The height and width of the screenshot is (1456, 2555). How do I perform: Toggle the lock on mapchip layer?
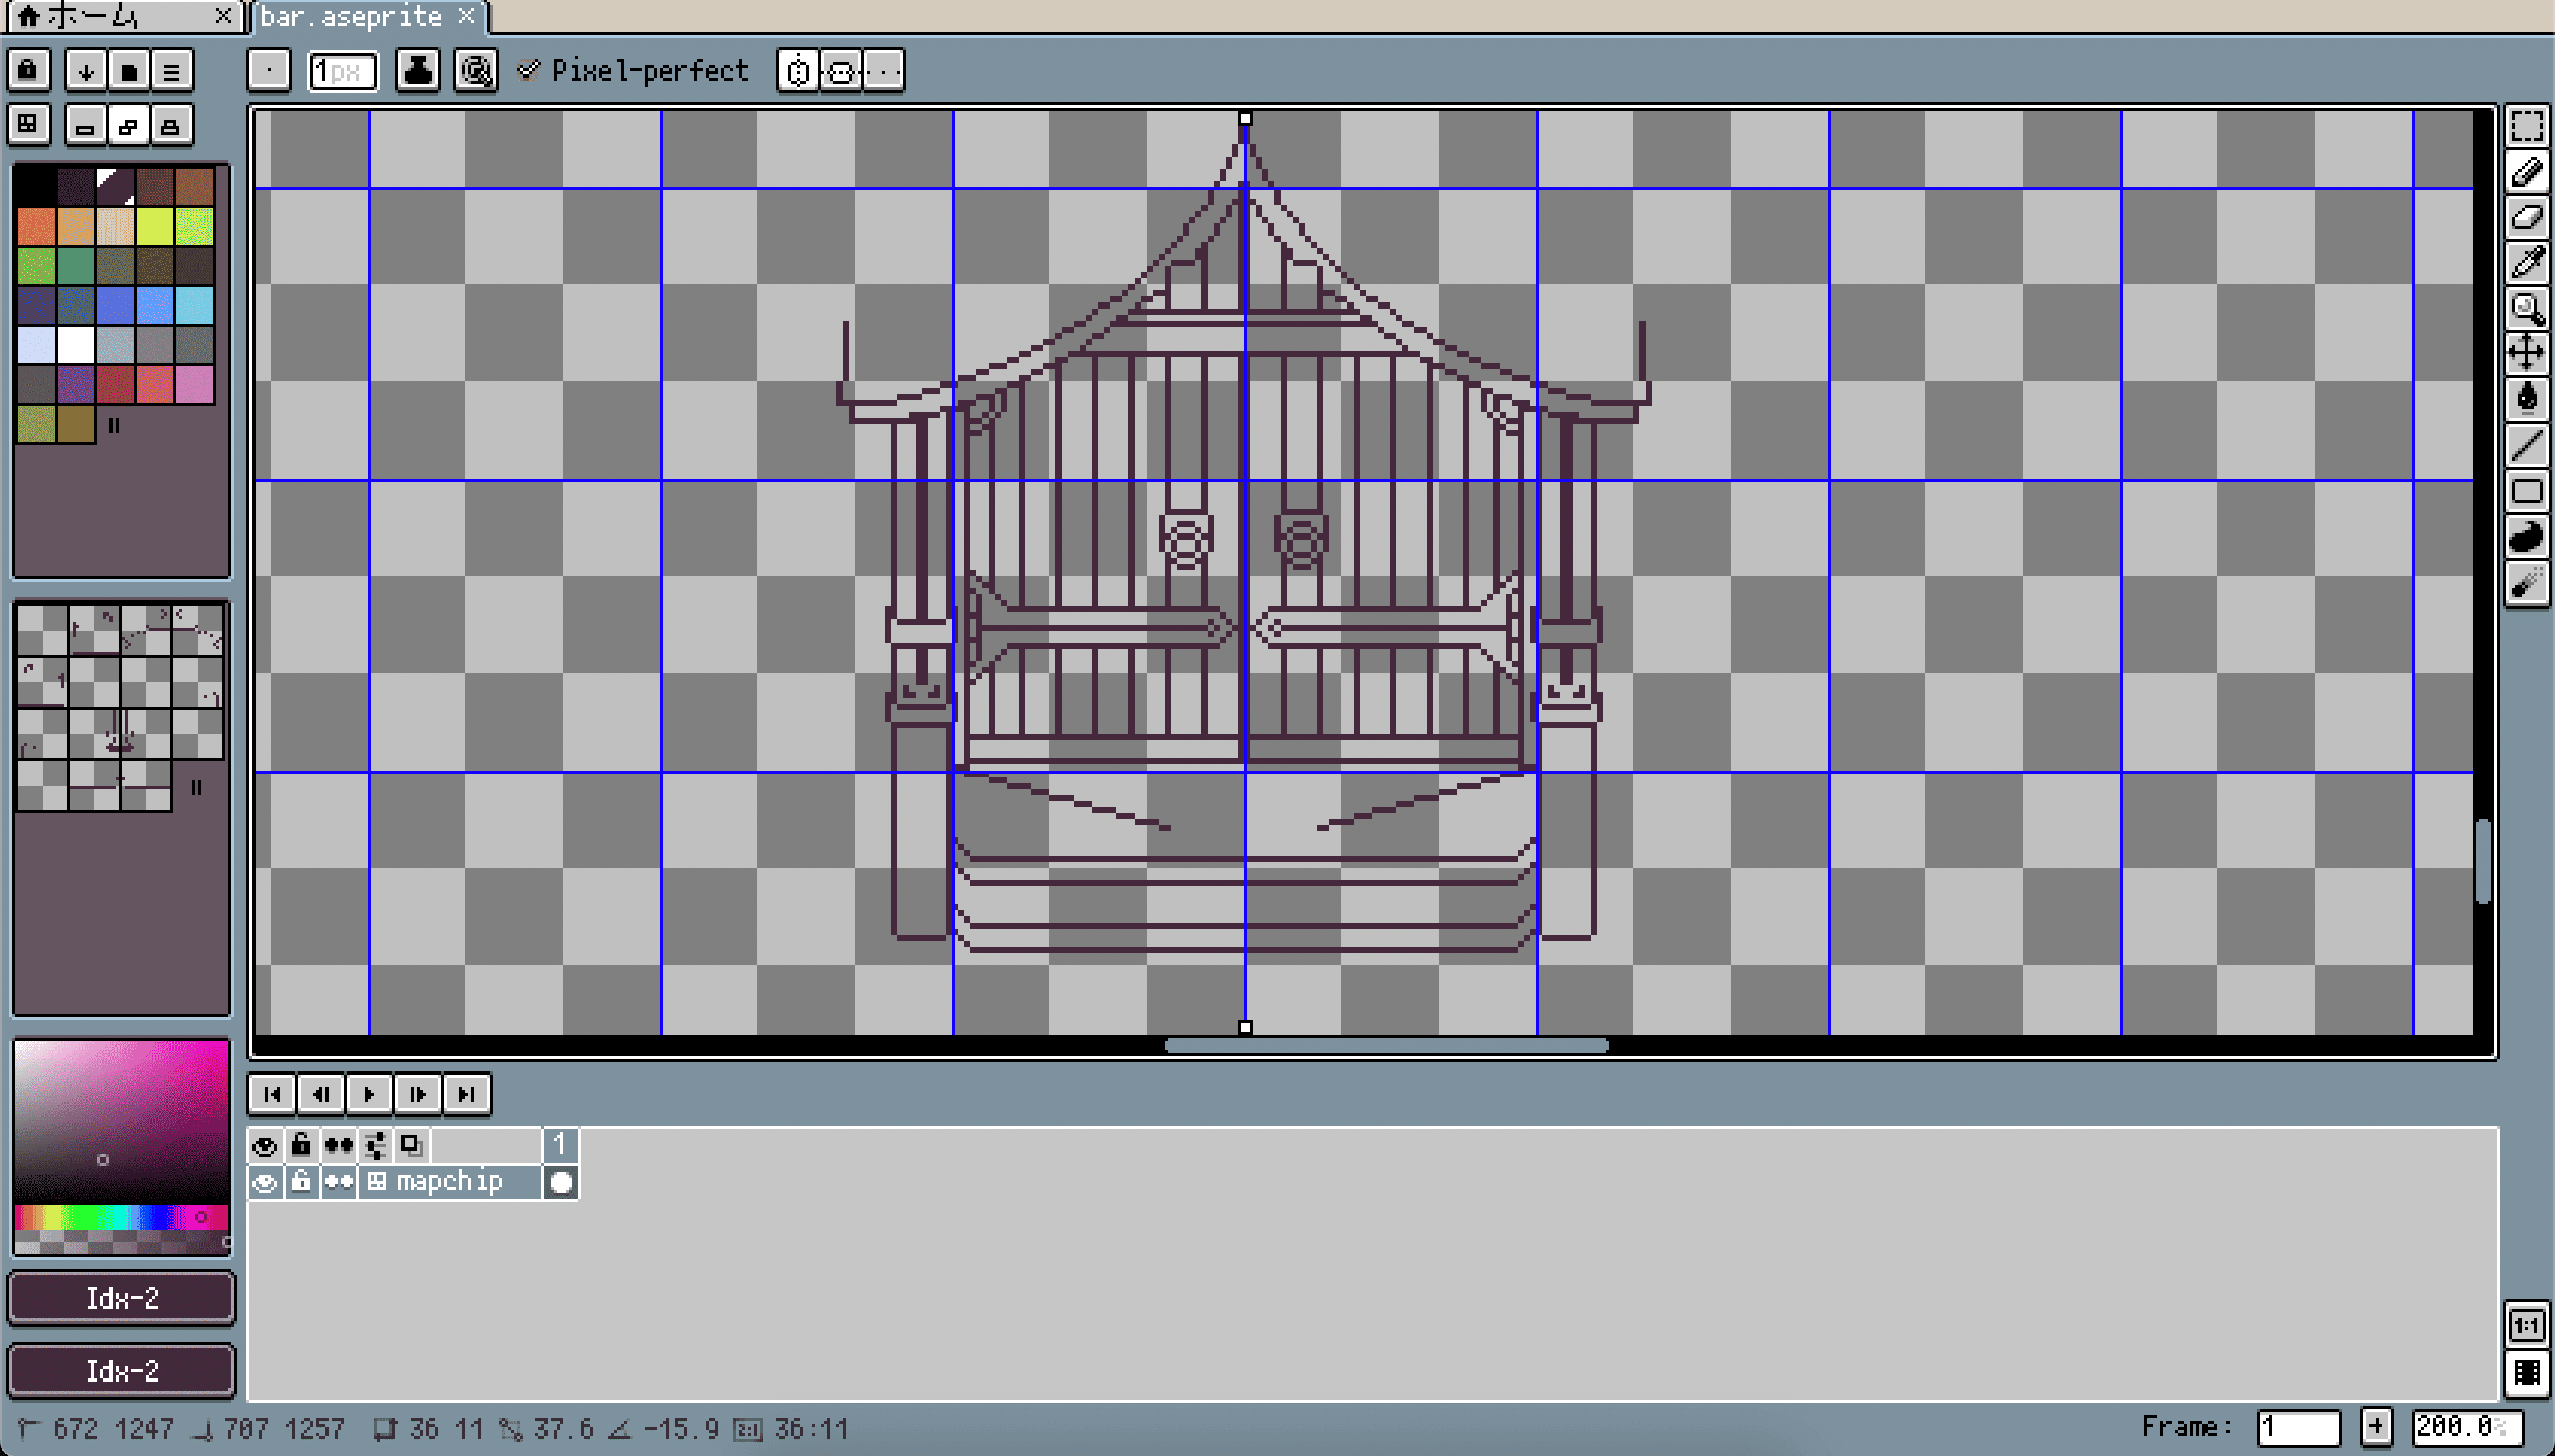click(300, 1183)
